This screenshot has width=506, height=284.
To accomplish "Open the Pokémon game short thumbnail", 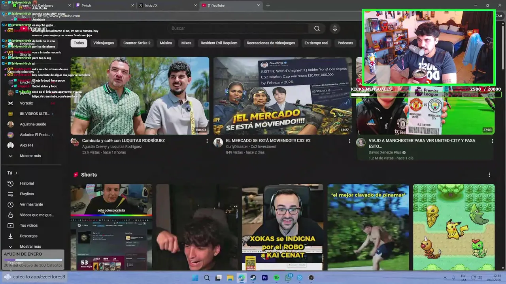I will pos(454,227).
